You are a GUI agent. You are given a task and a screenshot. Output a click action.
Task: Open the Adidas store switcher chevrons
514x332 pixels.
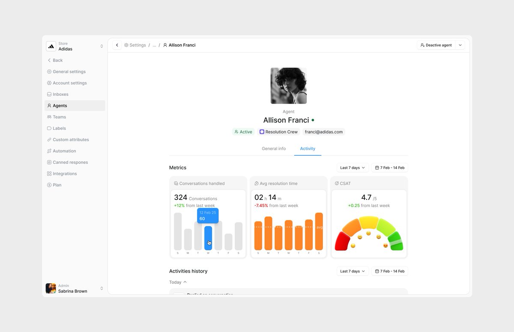click(x=102, y=46)
